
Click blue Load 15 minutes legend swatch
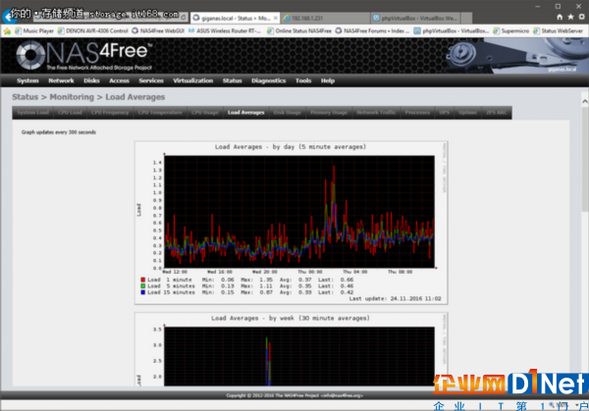(x=142, y=292)
